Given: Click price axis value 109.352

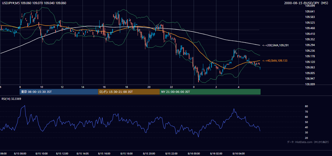Looking at the screenshot, I should pyautogui.click(x=310, y=40).
